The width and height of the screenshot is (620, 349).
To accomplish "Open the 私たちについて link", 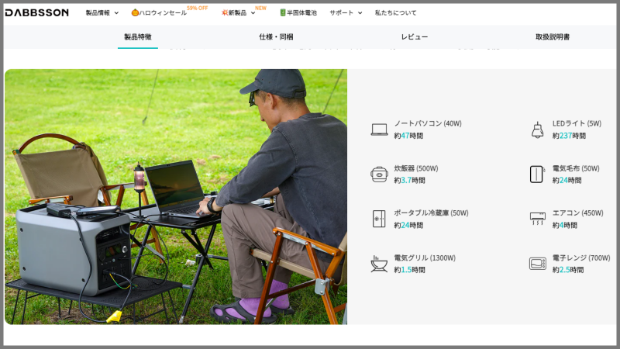I will click(395, 13).
